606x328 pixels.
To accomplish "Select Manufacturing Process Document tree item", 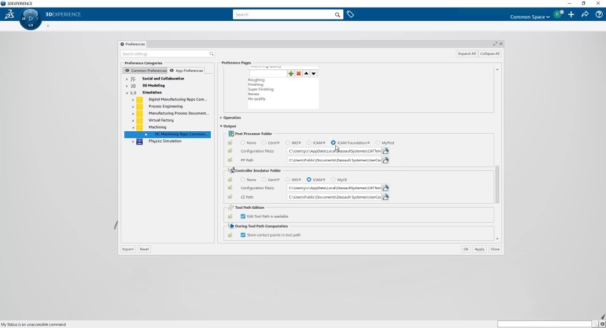I will pos(179,113).
